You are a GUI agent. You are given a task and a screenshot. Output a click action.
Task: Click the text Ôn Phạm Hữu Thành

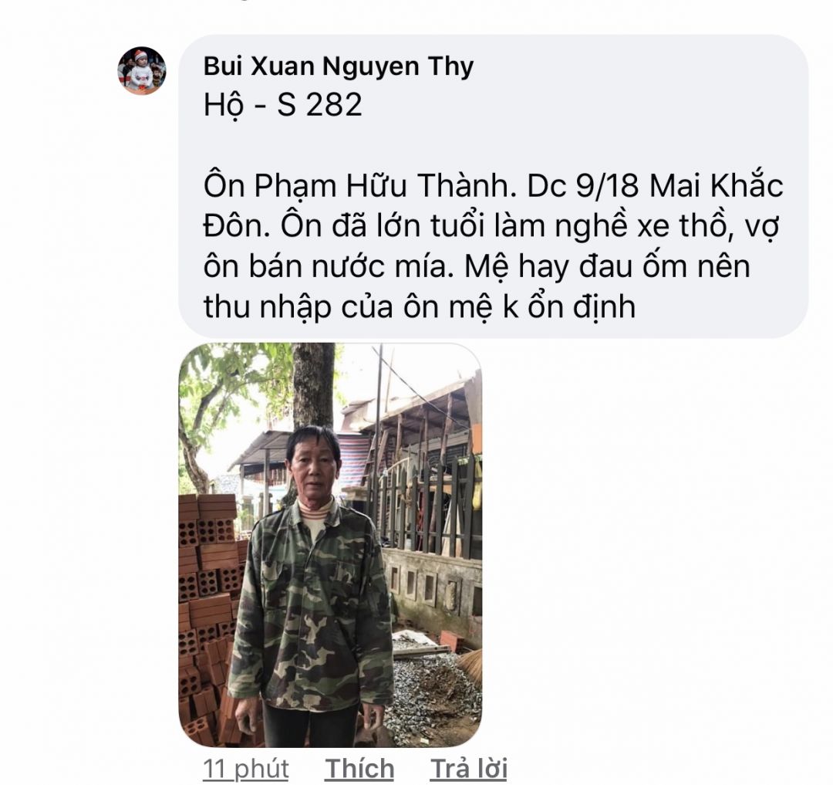pos(352,185)
